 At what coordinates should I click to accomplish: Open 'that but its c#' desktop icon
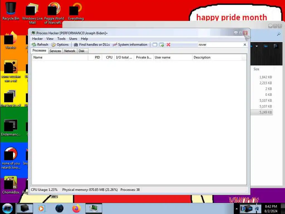click(11, 98)
